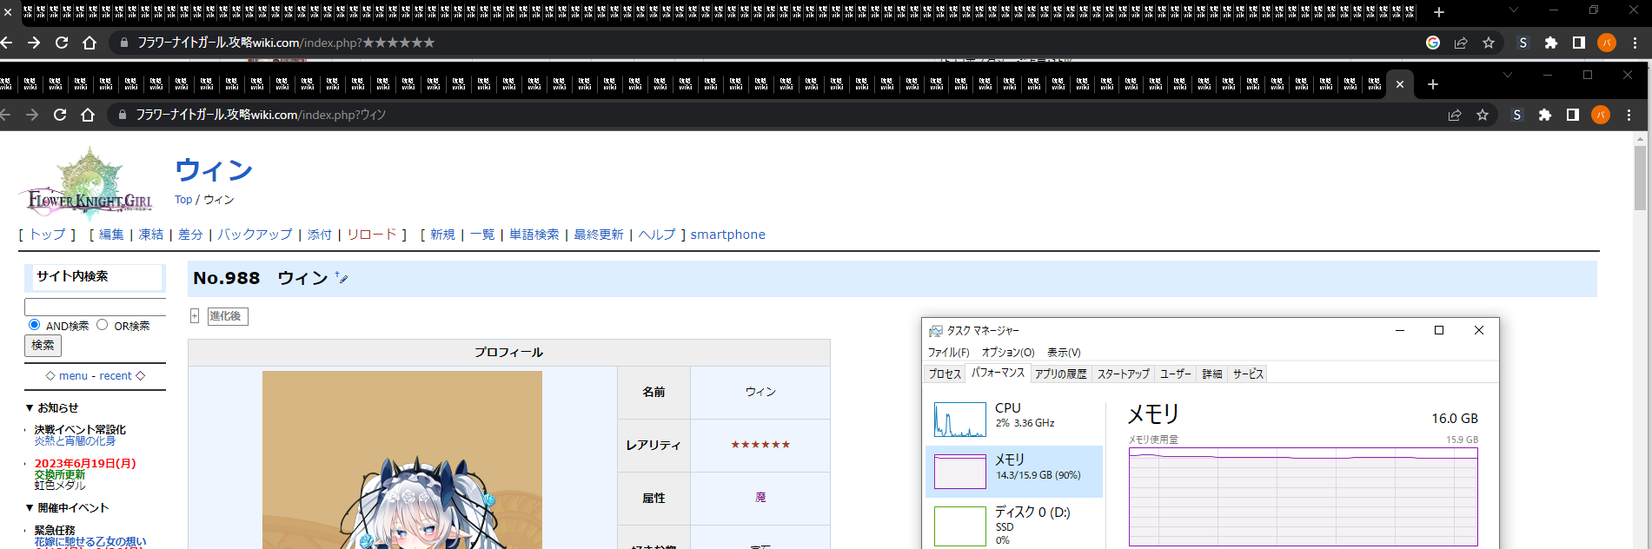This screenshot has height=549, width=1652.
Task: Select the AND検索 radio button
Action: point(35,325)
